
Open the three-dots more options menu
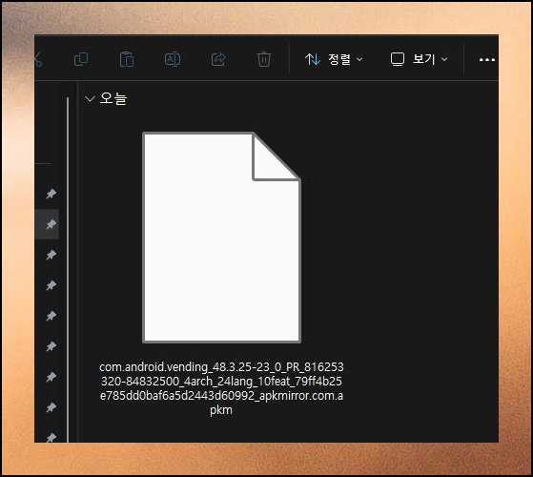coord(487,60)
